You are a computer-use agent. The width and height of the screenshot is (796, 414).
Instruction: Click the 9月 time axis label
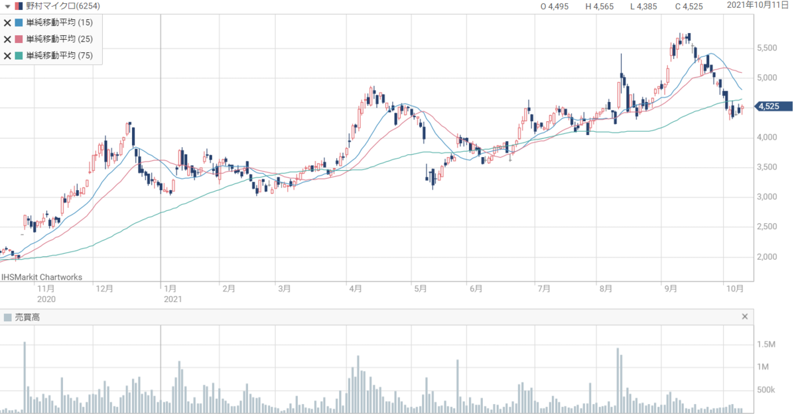coord(671,289)
